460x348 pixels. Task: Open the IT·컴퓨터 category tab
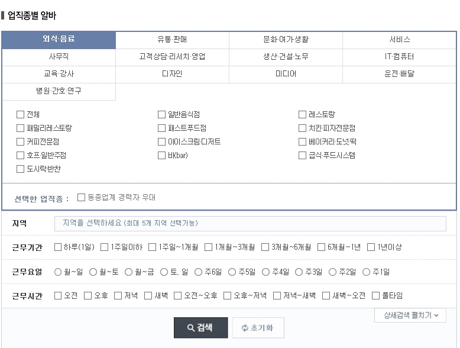(399, 57)
